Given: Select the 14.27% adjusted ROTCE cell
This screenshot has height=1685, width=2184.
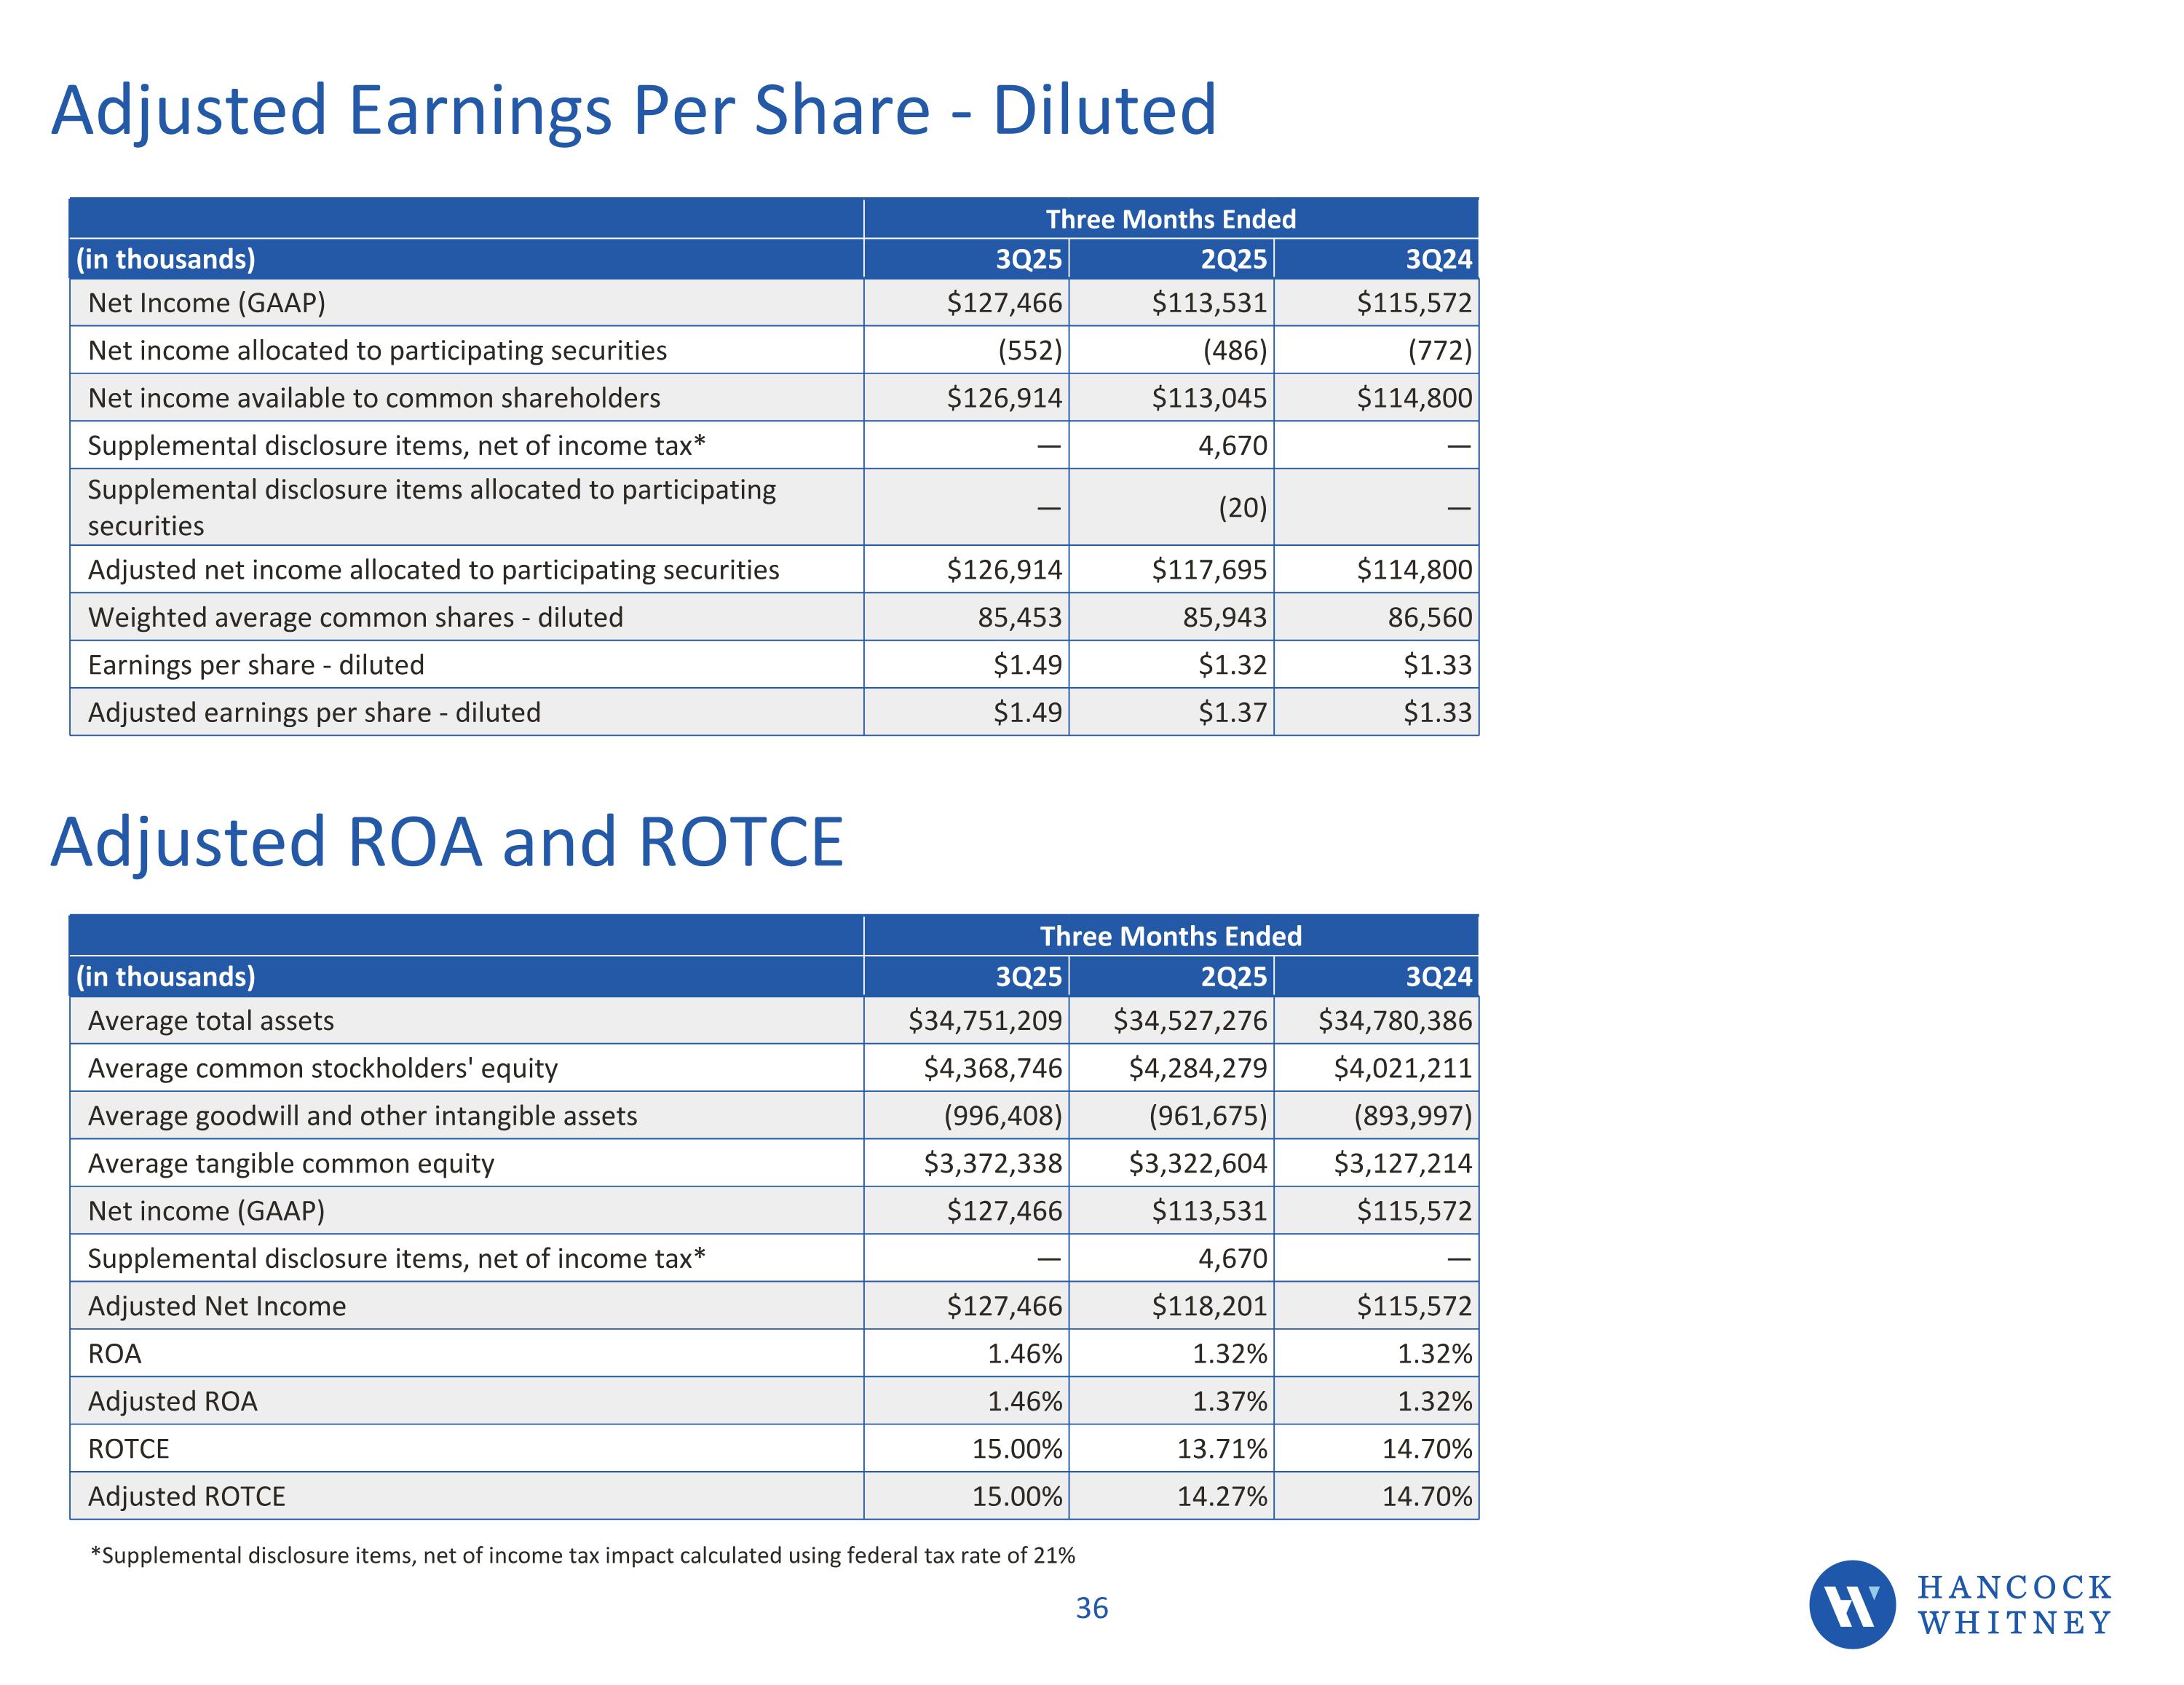Looking at the screenshot, I should click(1221, 1496).
